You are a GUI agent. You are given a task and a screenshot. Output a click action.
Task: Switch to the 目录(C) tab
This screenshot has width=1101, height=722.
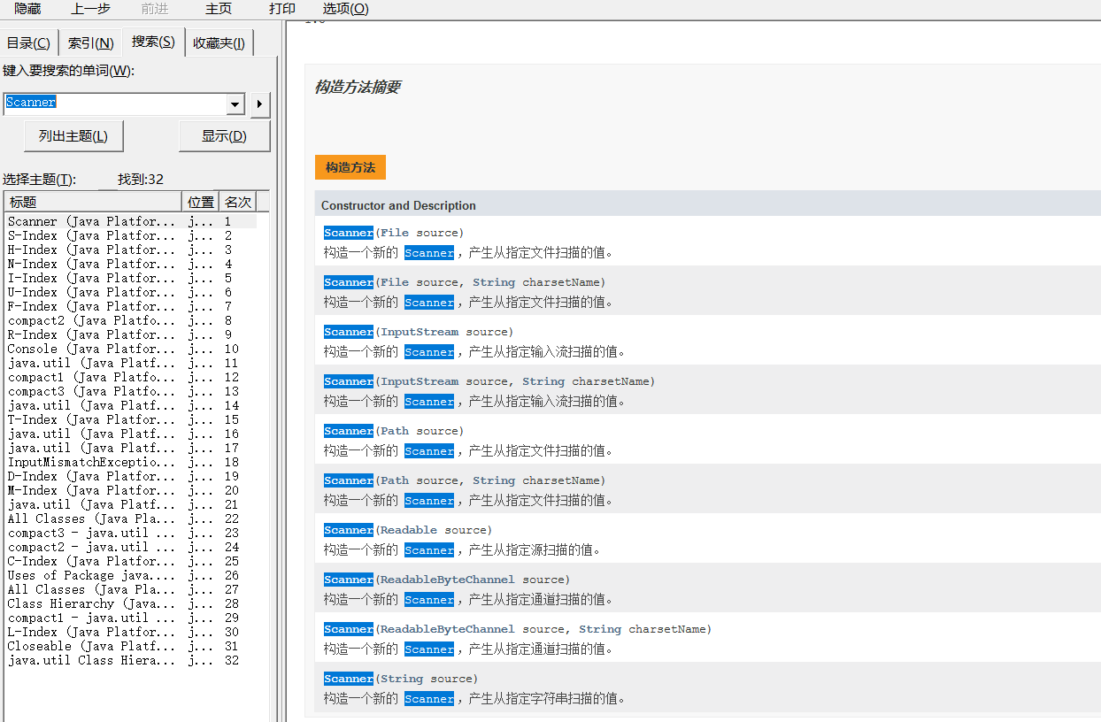pos(28,43)
